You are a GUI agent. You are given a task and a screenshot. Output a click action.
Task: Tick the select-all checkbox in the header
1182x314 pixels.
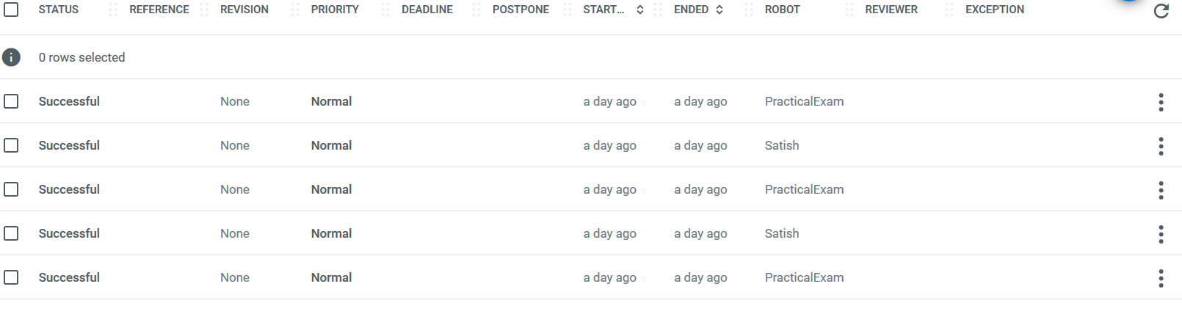[x=11, y=10]
